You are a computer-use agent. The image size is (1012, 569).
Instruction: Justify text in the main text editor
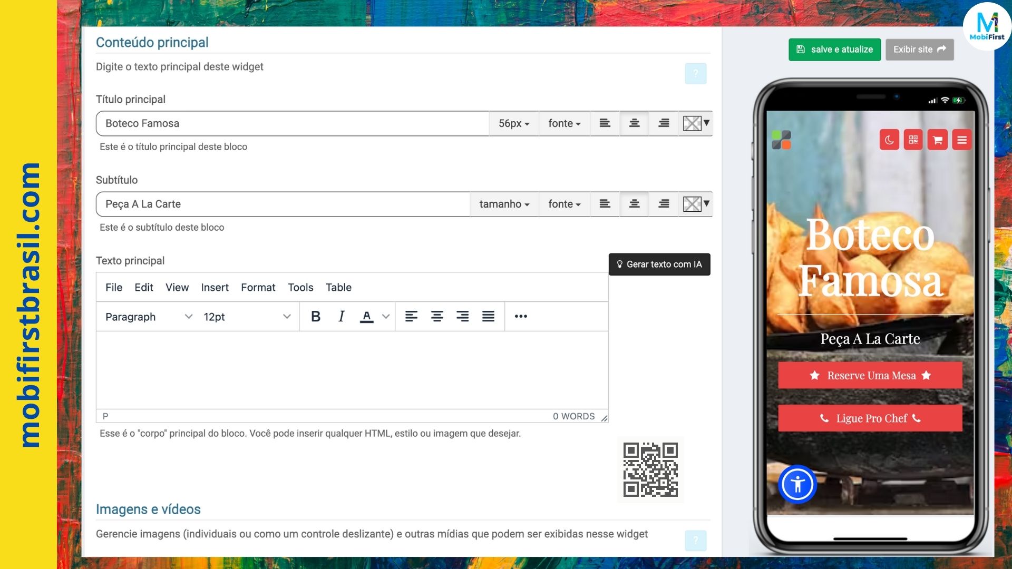(x=488, y=316)
